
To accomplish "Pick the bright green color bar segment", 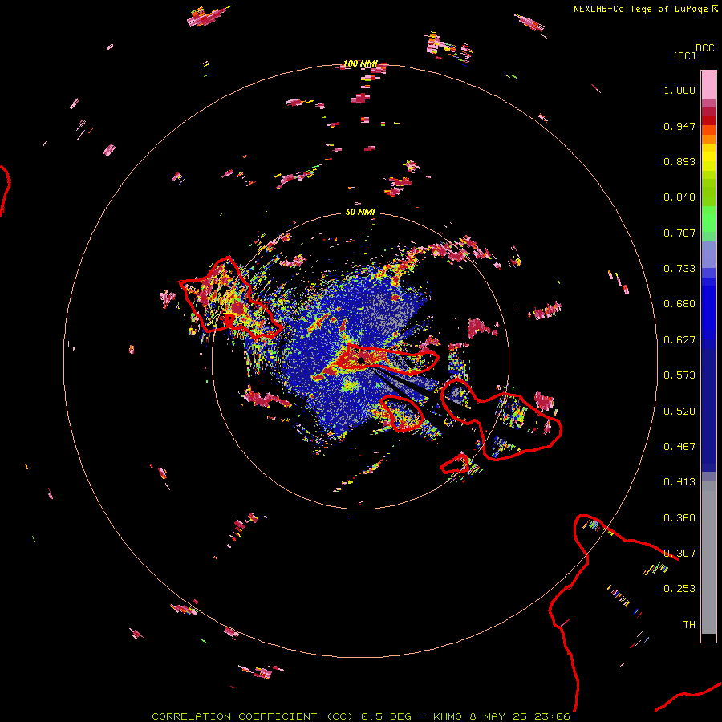I will [x=708, y=219].
